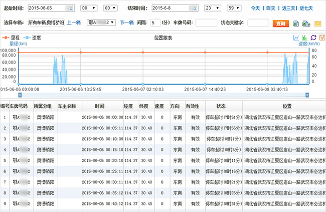The image size is (326, 212).
Task: Select time cell 2015-06-06 00:40:12
Action: (x=103, y=203)
